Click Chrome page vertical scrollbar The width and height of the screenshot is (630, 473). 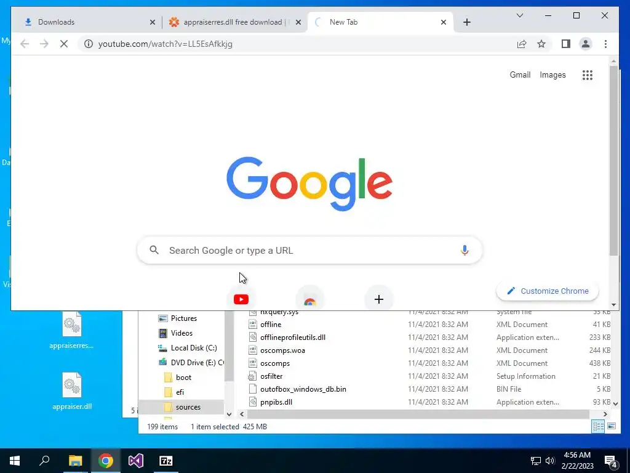(x=613, y=161)
